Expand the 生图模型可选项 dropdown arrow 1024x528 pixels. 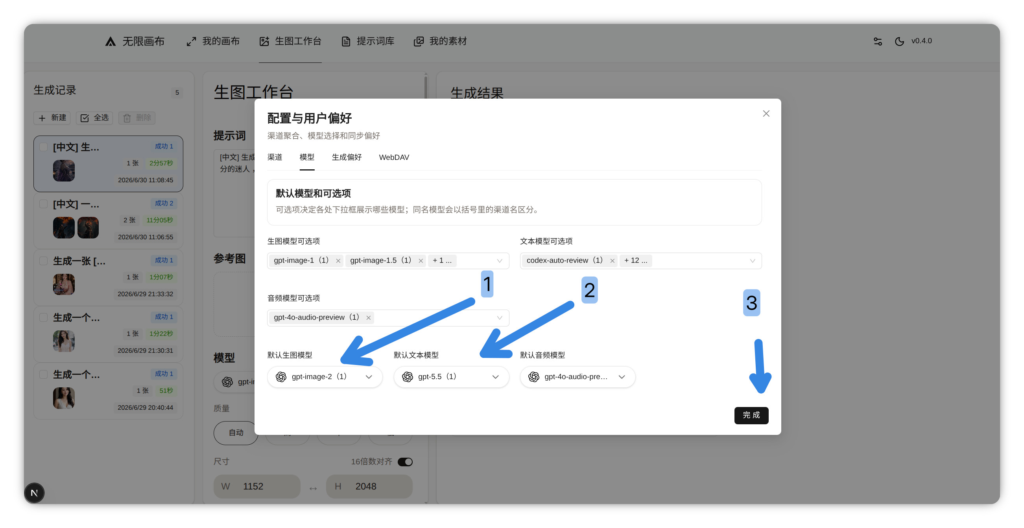click(500, 261)
